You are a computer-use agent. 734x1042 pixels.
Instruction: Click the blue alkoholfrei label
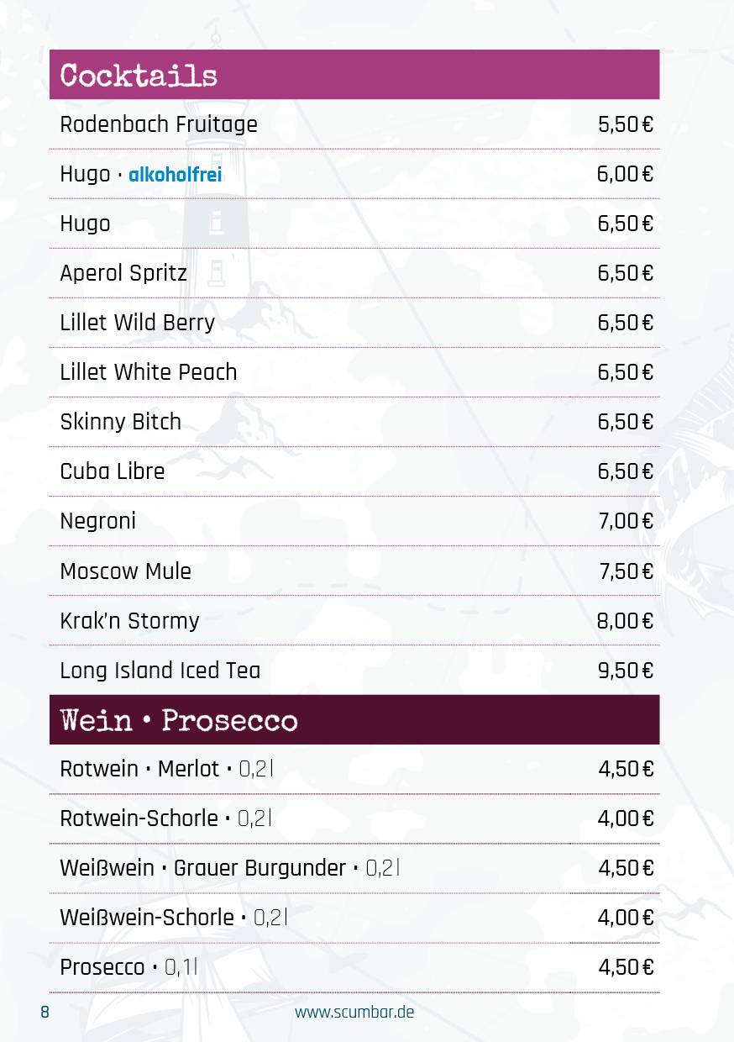pyautogui.click(x=176, y=175)
